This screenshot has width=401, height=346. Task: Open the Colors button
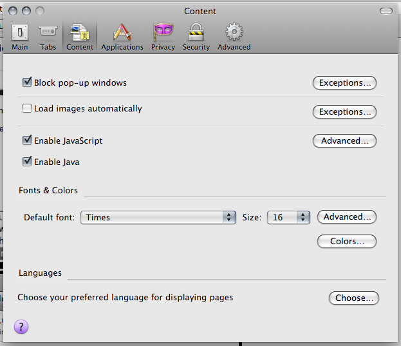click(346, 241)
